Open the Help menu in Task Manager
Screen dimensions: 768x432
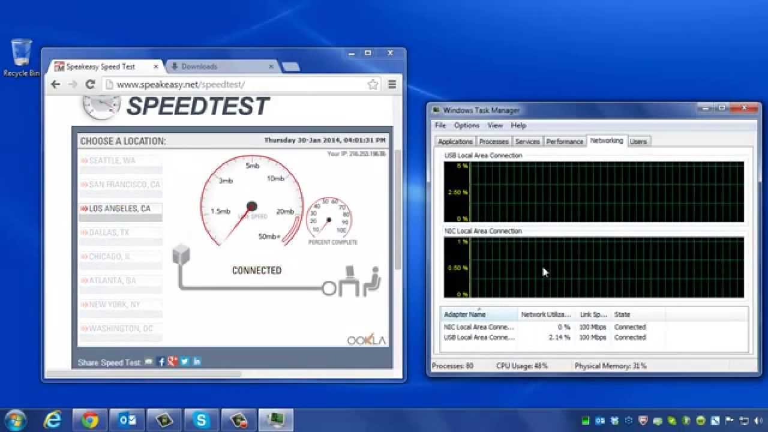pyautogui.click(x=518, y=125)
